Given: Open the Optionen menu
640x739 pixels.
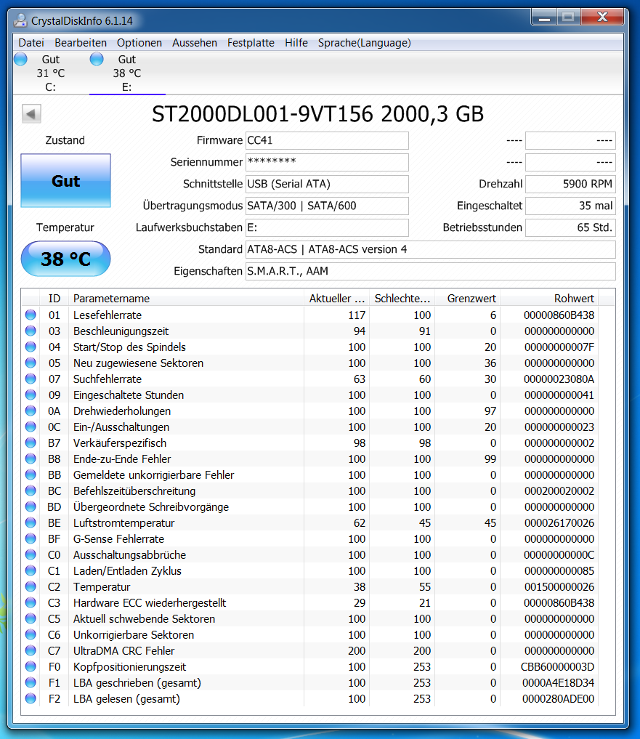Looking at the screenshot, I should [x=139, y=43].
